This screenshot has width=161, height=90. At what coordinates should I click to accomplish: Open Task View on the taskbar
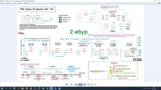[10, 88]
